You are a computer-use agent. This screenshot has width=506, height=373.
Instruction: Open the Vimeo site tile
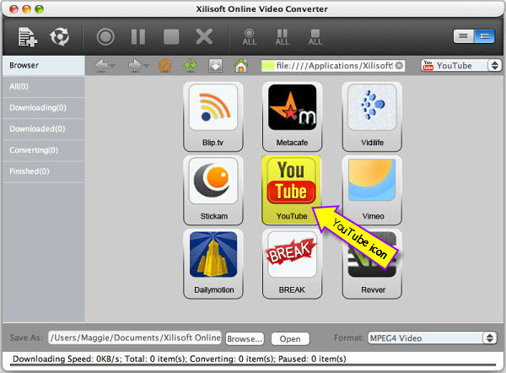pos(372,190)
